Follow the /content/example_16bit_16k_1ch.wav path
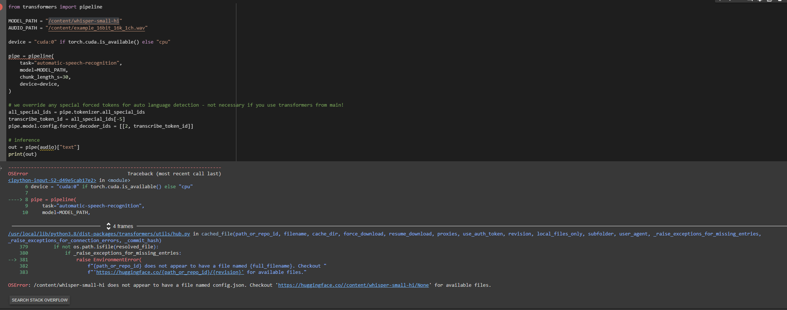Image resolution: width=787 pixels, height=310 pixels. 97,28
